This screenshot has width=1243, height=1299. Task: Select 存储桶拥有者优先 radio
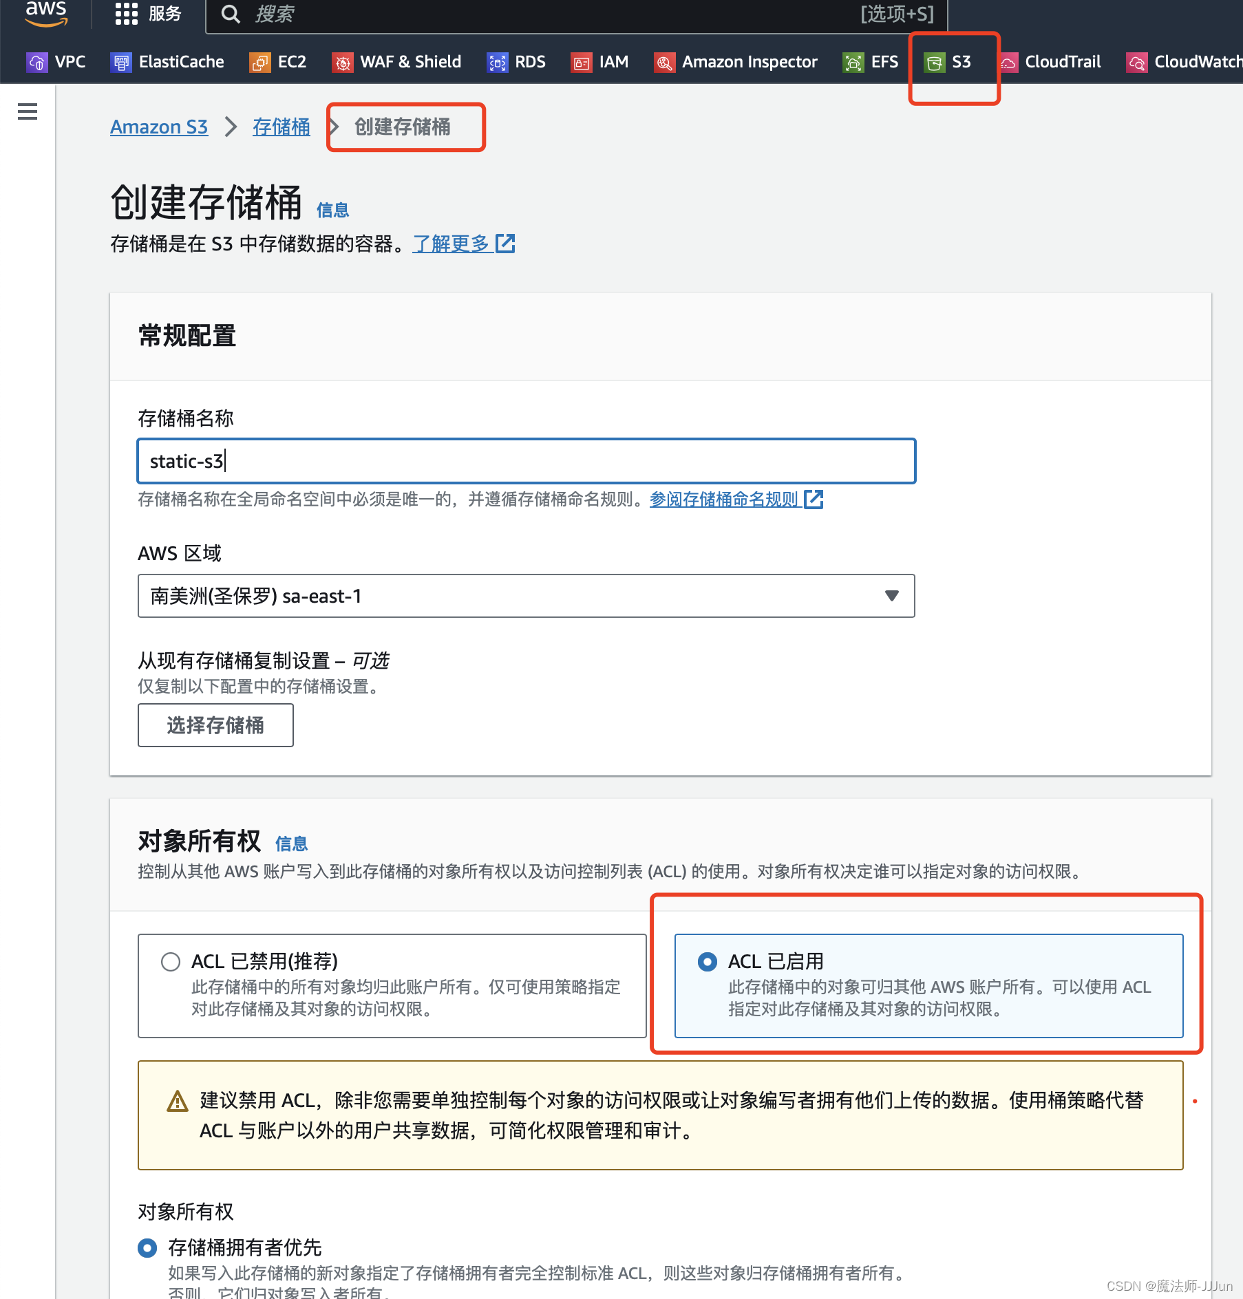click(x=147, y=1247)
